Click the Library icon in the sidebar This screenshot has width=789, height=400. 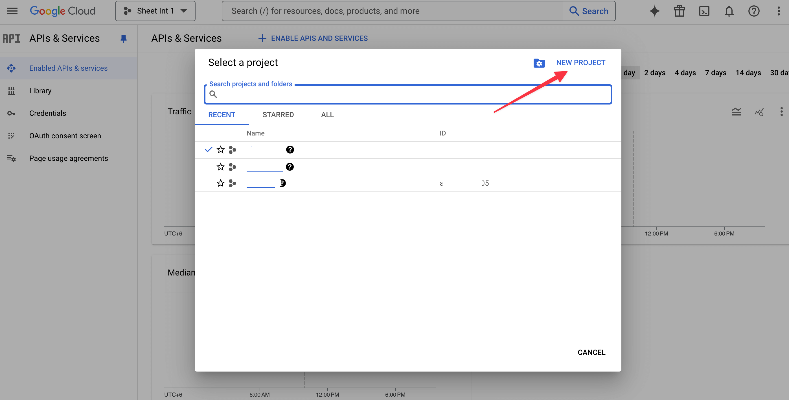11,91
